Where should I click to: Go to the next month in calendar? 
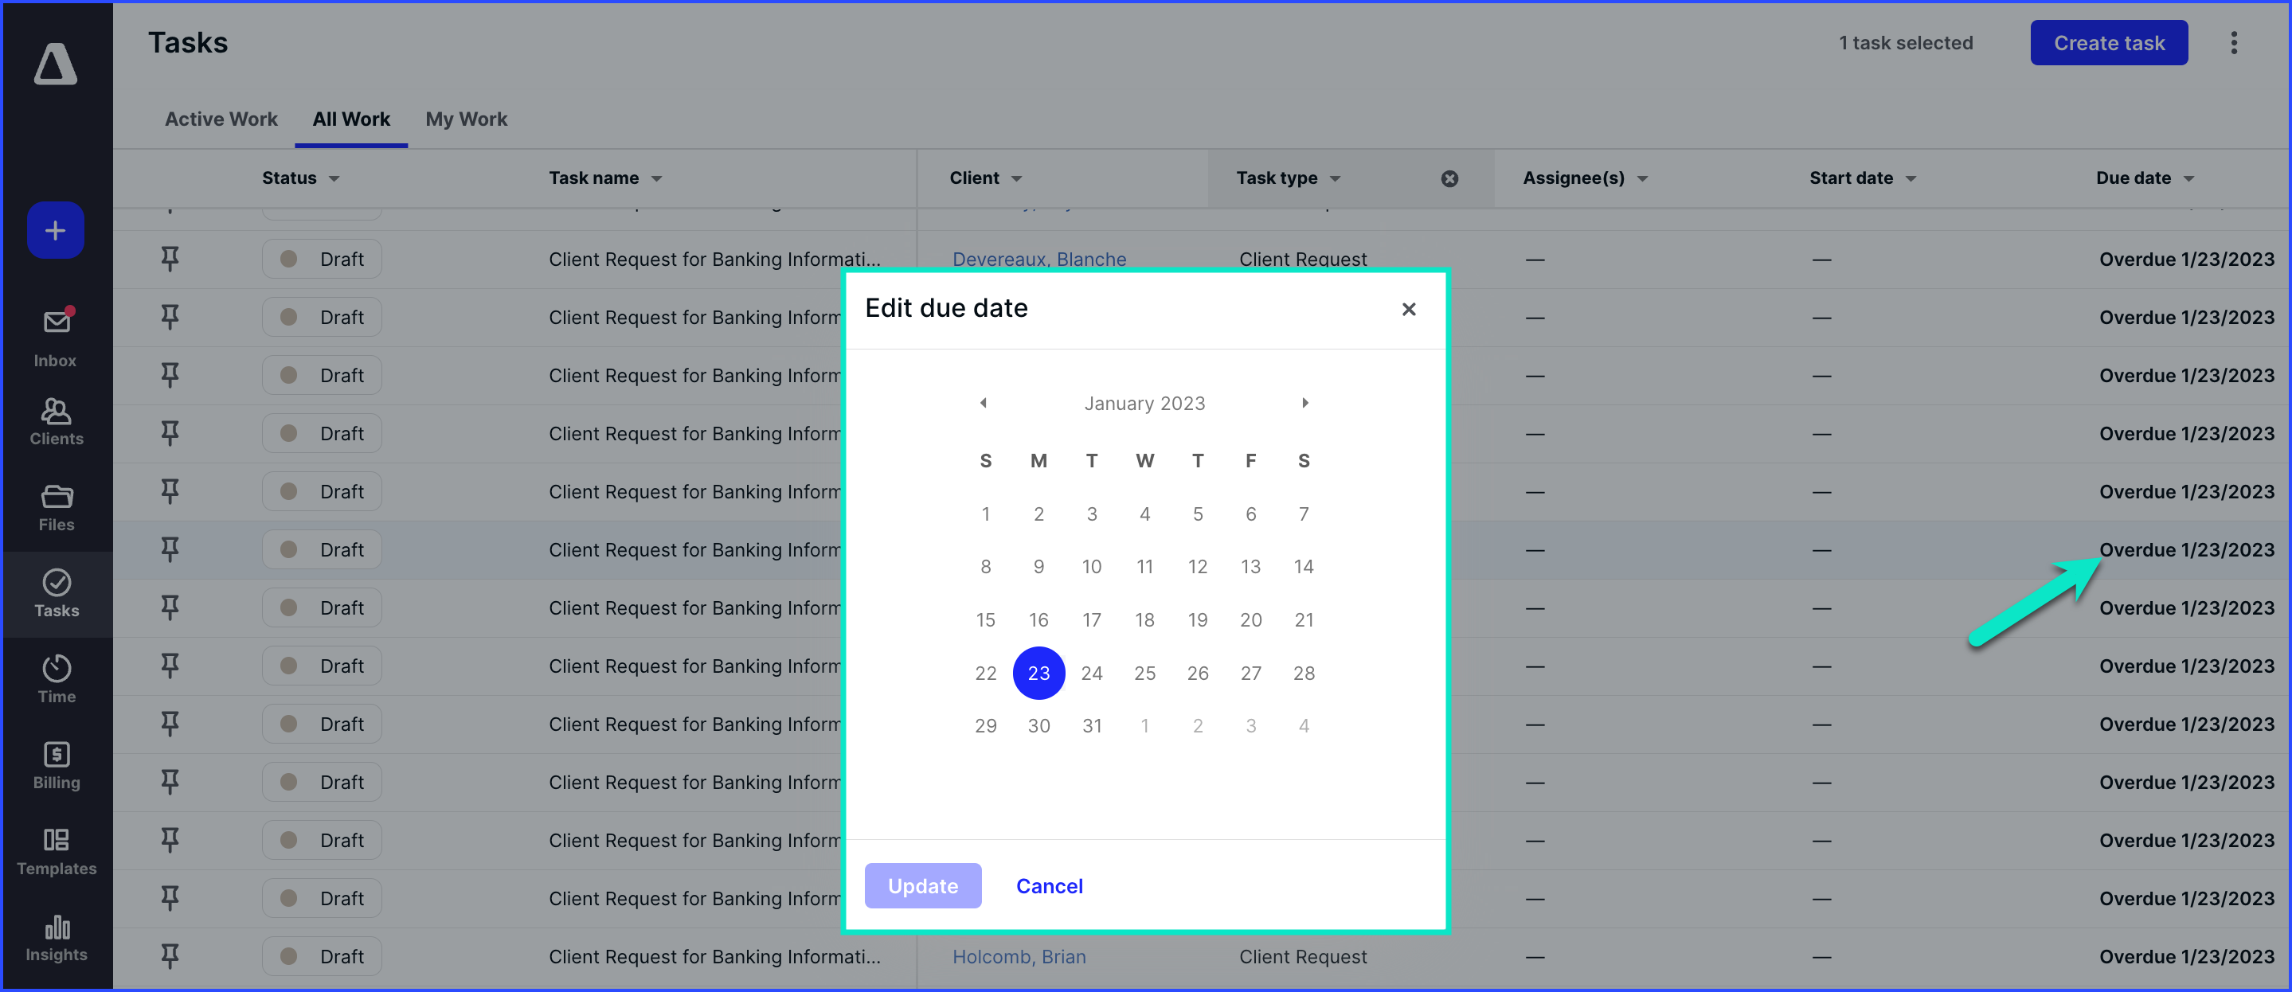pos(1305,403)
